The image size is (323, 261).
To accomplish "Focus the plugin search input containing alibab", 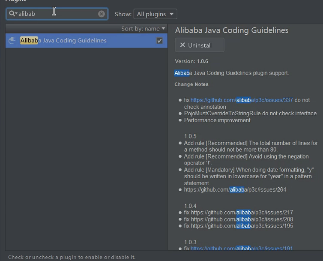I will pos(57,14).
